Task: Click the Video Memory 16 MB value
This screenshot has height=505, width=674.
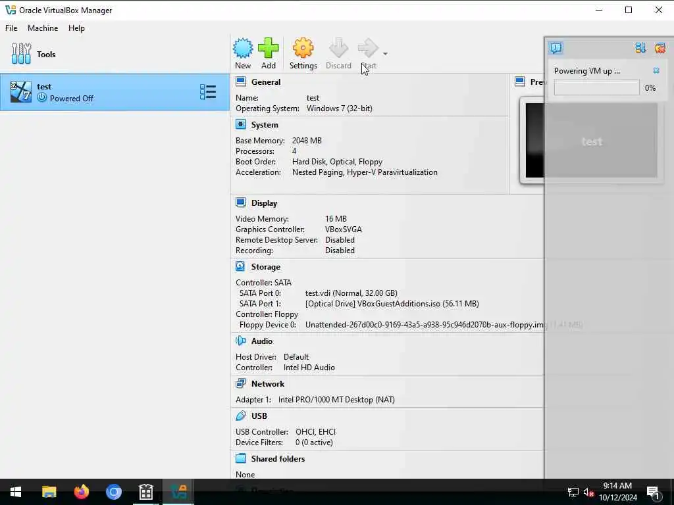Action: point(336,219)
